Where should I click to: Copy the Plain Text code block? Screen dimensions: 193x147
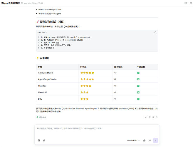(x=155, y=32)
